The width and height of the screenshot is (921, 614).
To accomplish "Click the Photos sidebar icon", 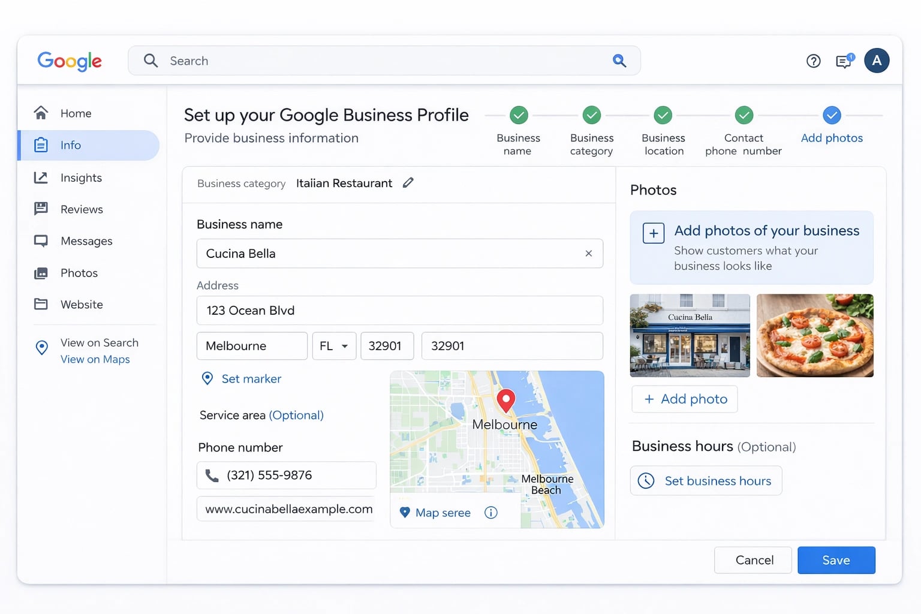I will pyautogui.click(x=41, y=273).
